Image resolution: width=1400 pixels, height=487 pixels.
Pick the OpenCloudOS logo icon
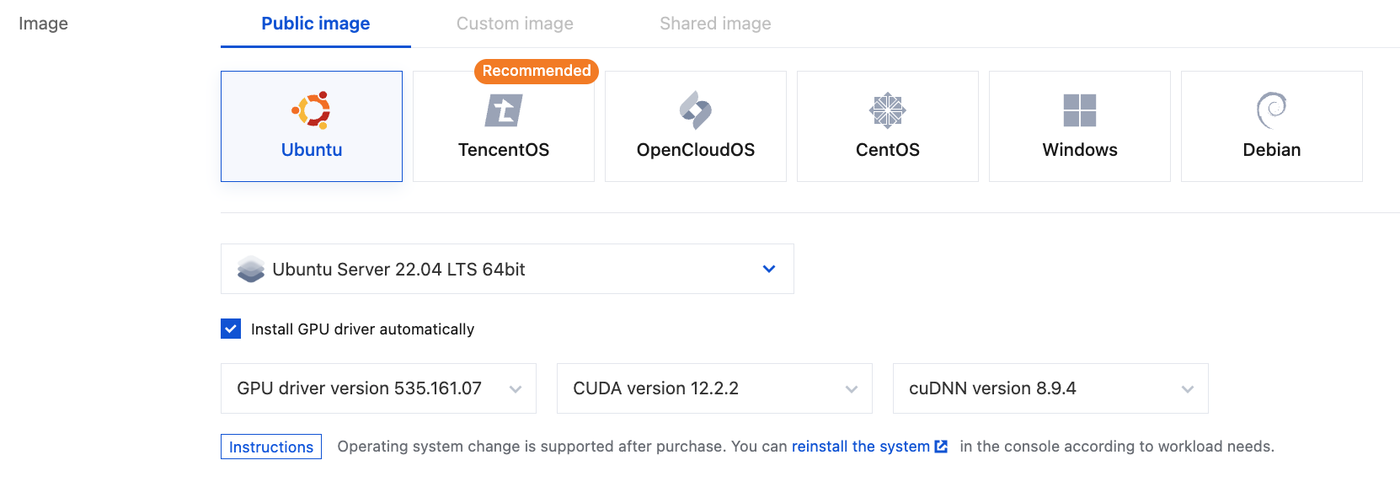696,110
